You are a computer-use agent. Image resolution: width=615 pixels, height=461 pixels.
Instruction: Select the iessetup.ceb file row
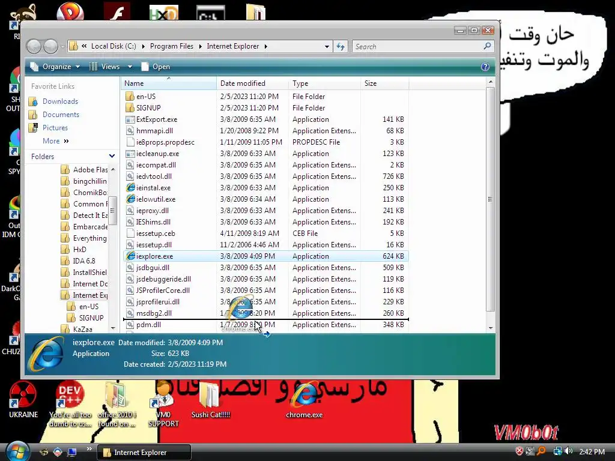266,234
